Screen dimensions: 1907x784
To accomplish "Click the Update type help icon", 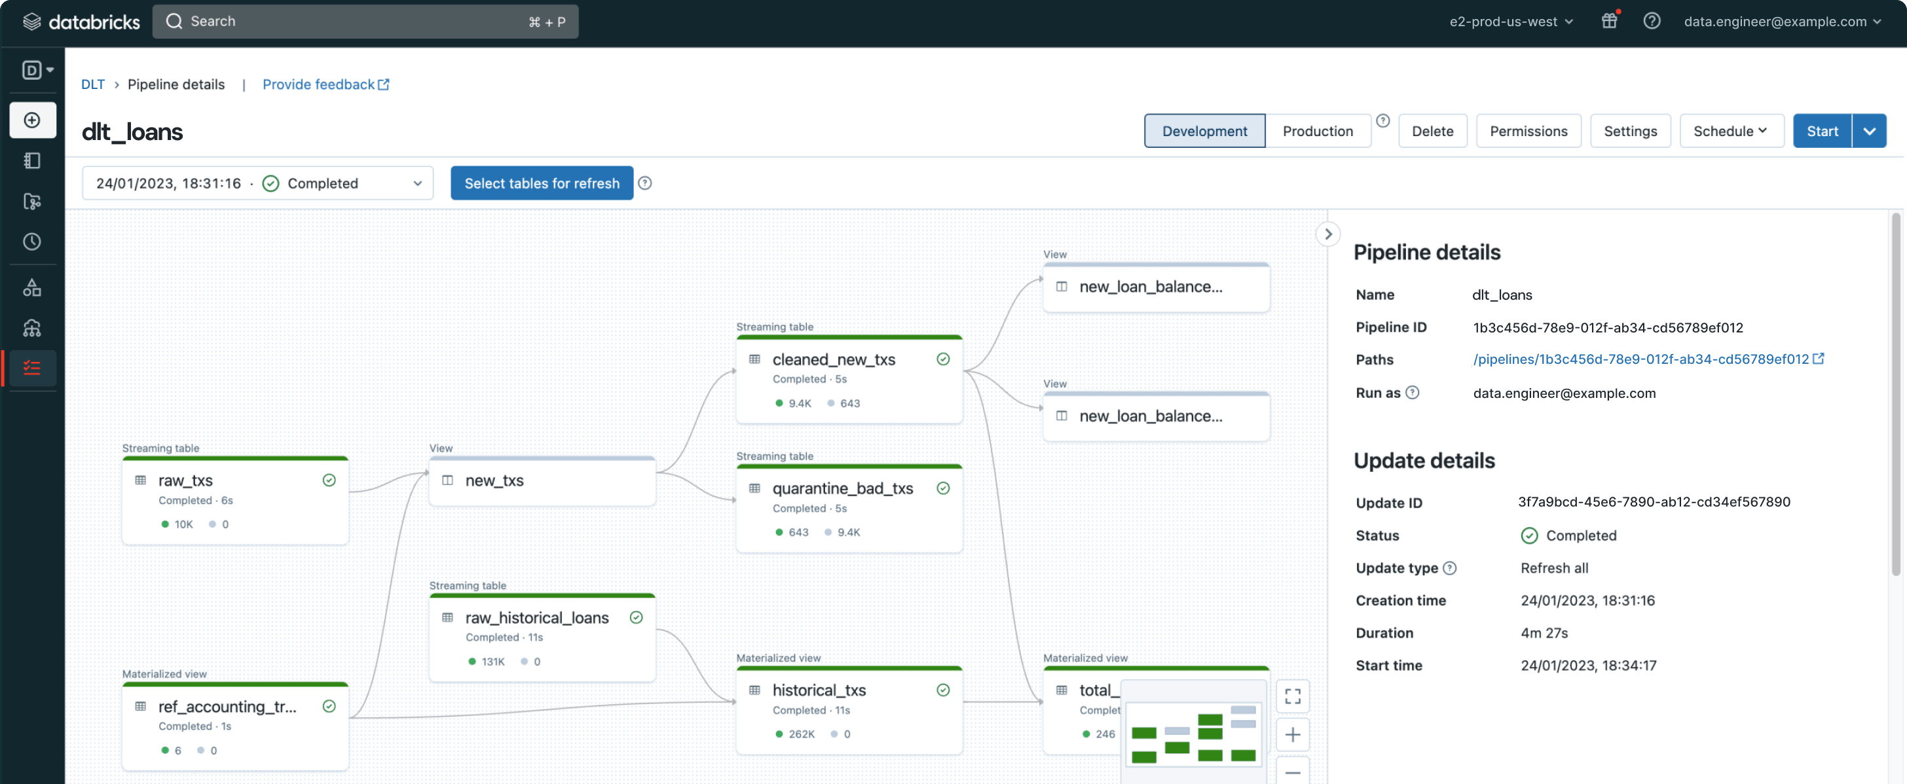I will pyautogui.click(x=1449, y=568).
